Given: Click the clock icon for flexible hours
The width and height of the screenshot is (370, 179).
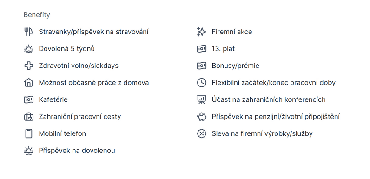Looking at the screenshot, I should coord(202,83).
